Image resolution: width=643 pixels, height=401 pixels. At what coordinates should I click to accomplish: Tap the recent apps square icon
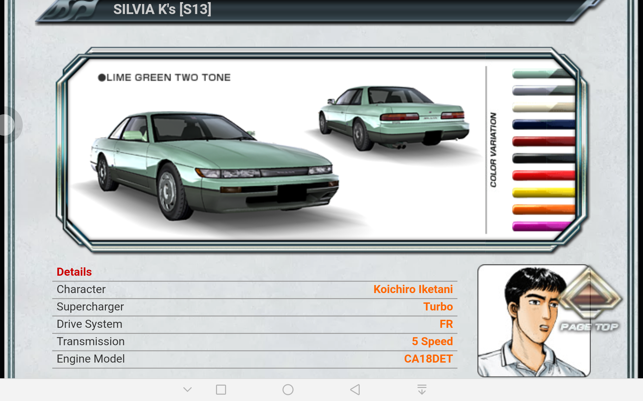pos(221,390)
